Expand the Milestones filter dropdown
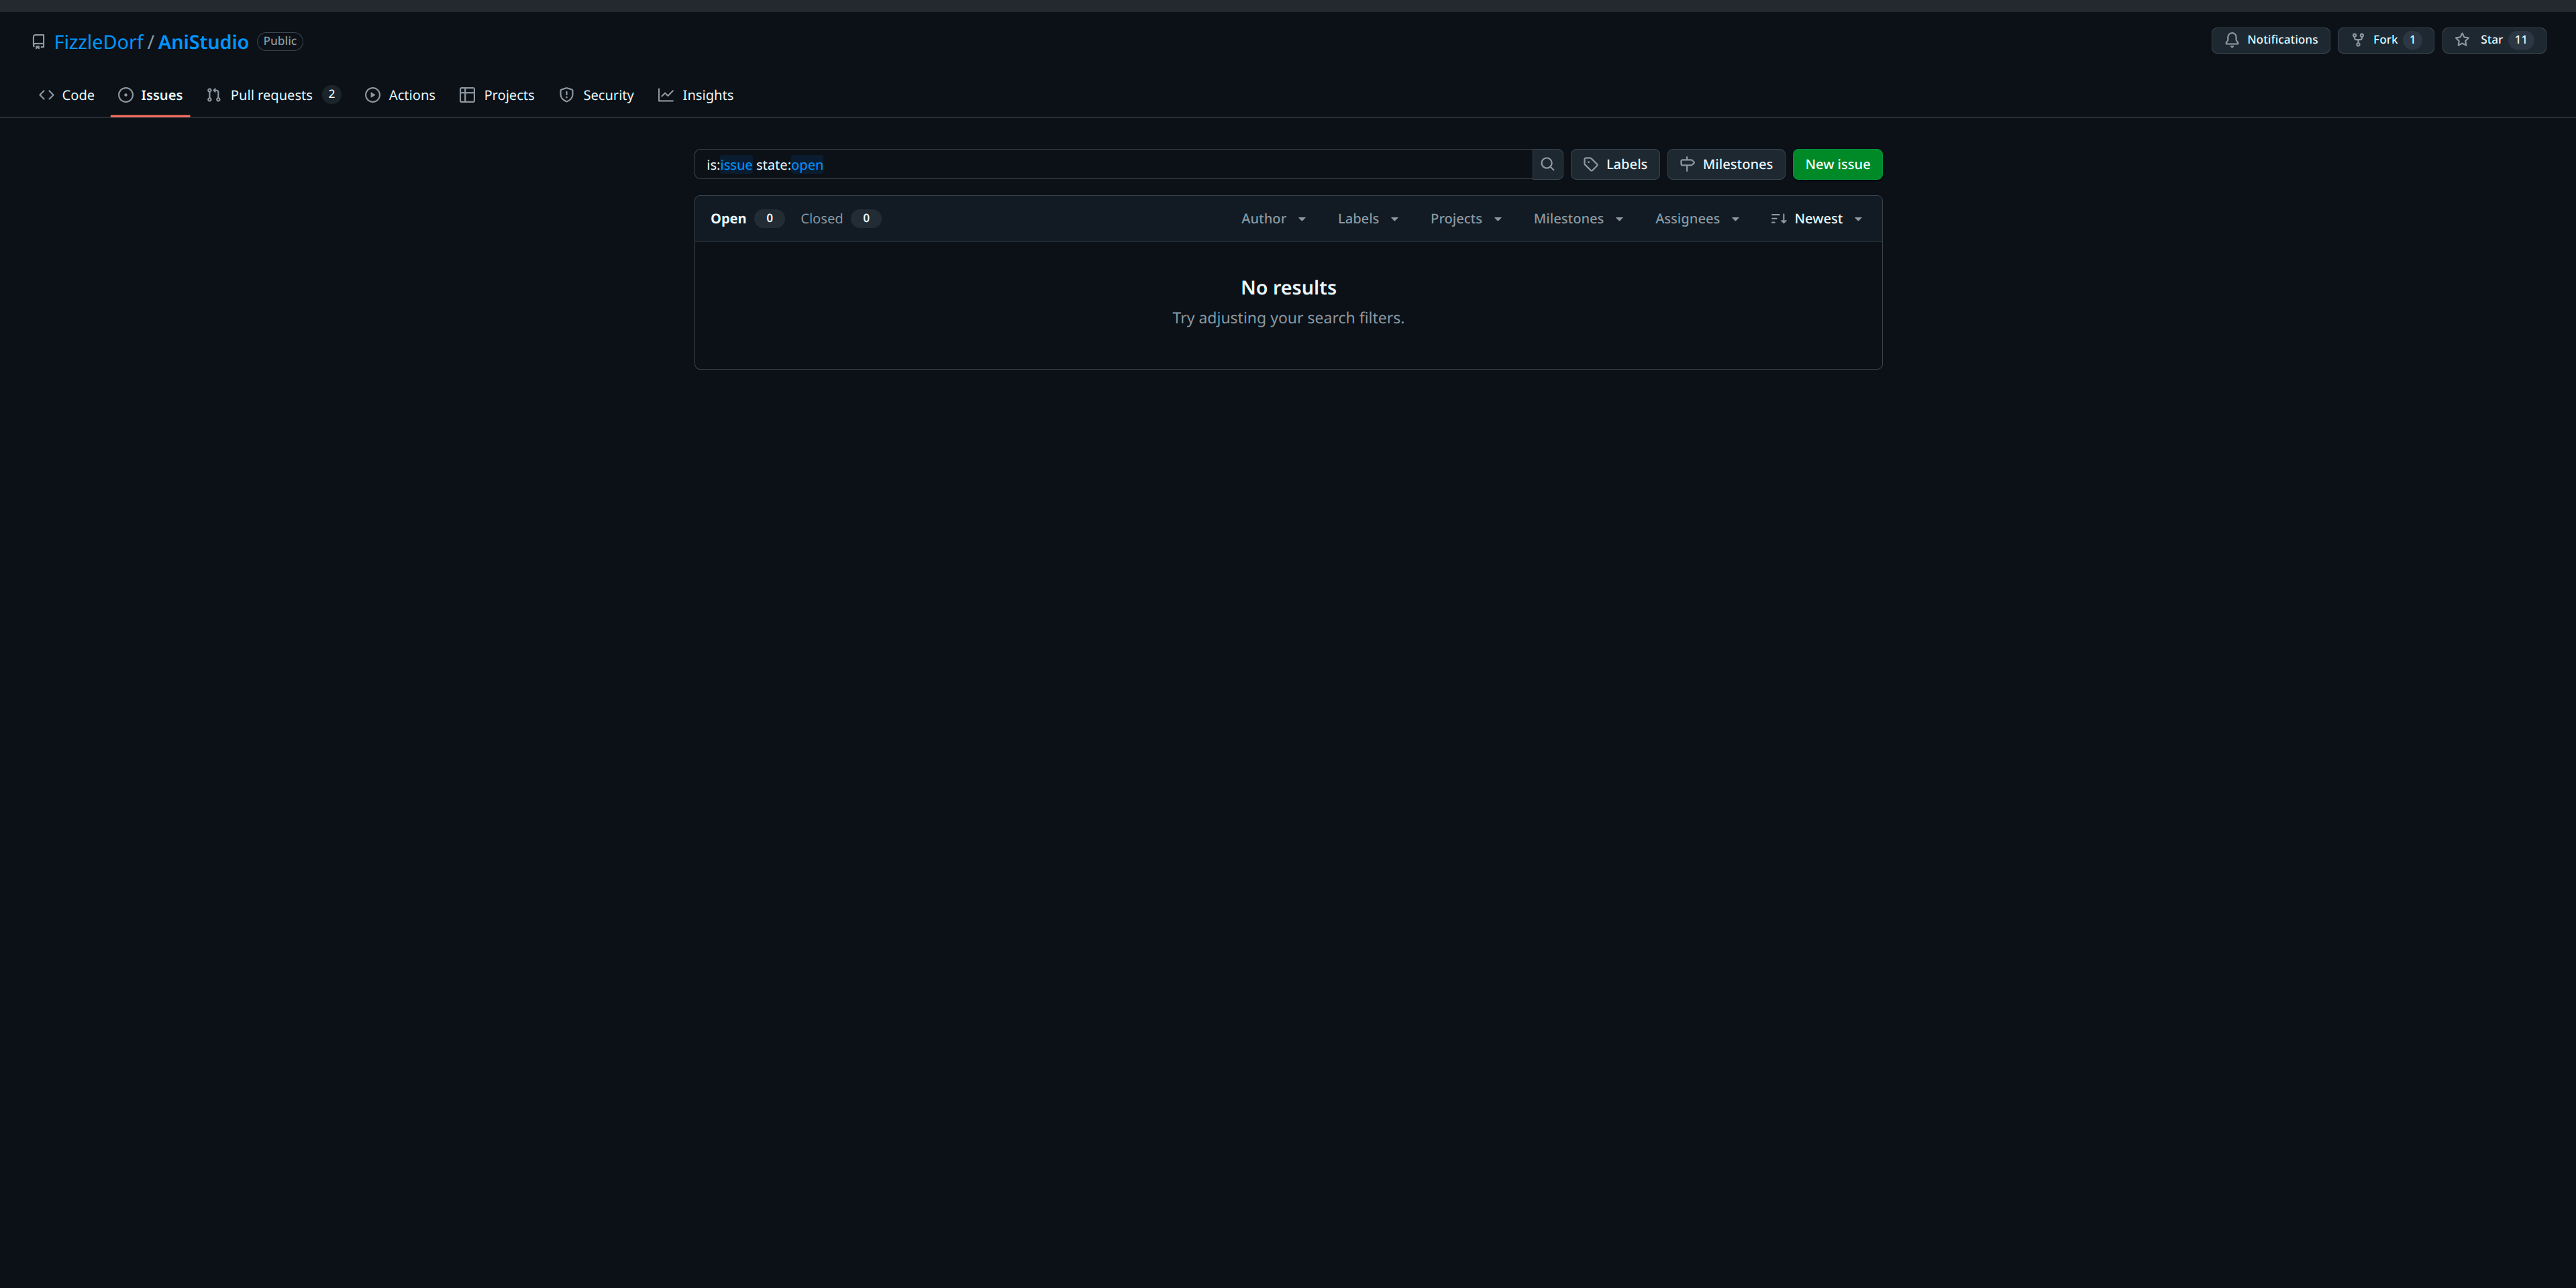Viewport: 2576px width, 1288px height. coord(1578,219)
